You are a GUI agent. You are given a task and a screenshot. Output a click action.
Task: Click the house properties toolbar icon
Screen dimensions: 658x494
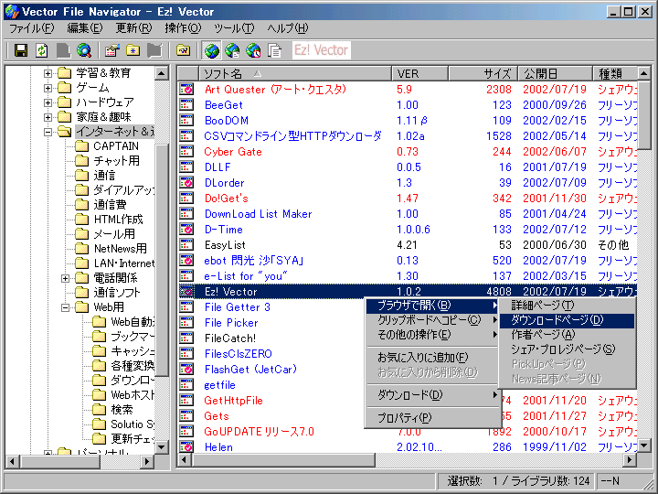112,51
